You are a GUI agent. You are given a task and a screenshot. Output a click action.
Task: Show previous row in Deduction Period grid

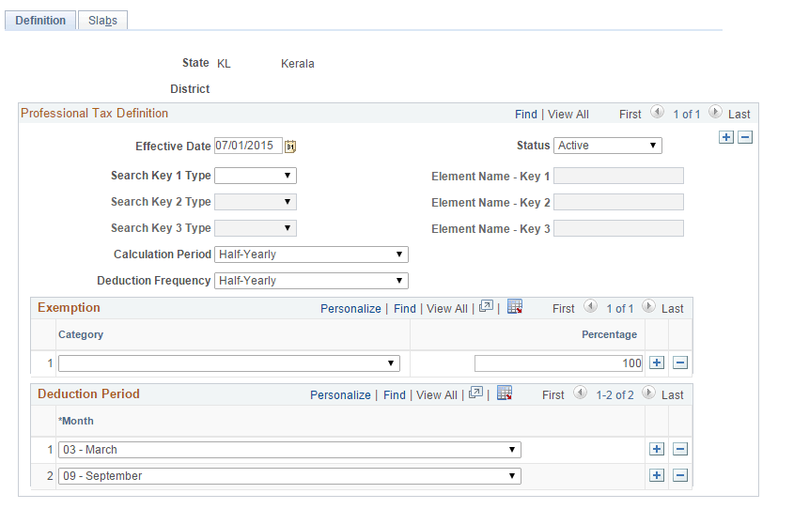click(x=580, y=393)
